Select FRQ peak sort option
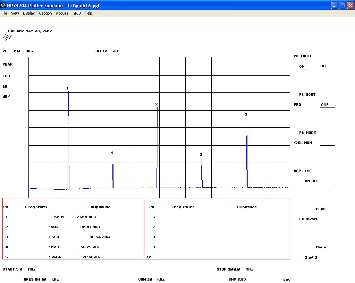Viewport: 355px width, 283px height. pos(297,105)
